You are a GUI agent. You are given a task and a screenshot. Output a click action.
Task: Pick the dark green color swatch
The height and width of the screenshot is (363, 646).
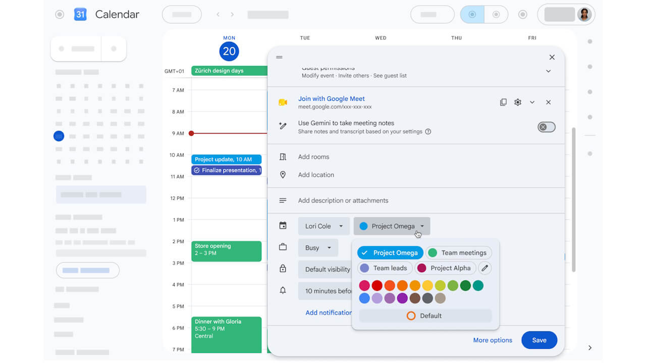(x=465, y=286)
